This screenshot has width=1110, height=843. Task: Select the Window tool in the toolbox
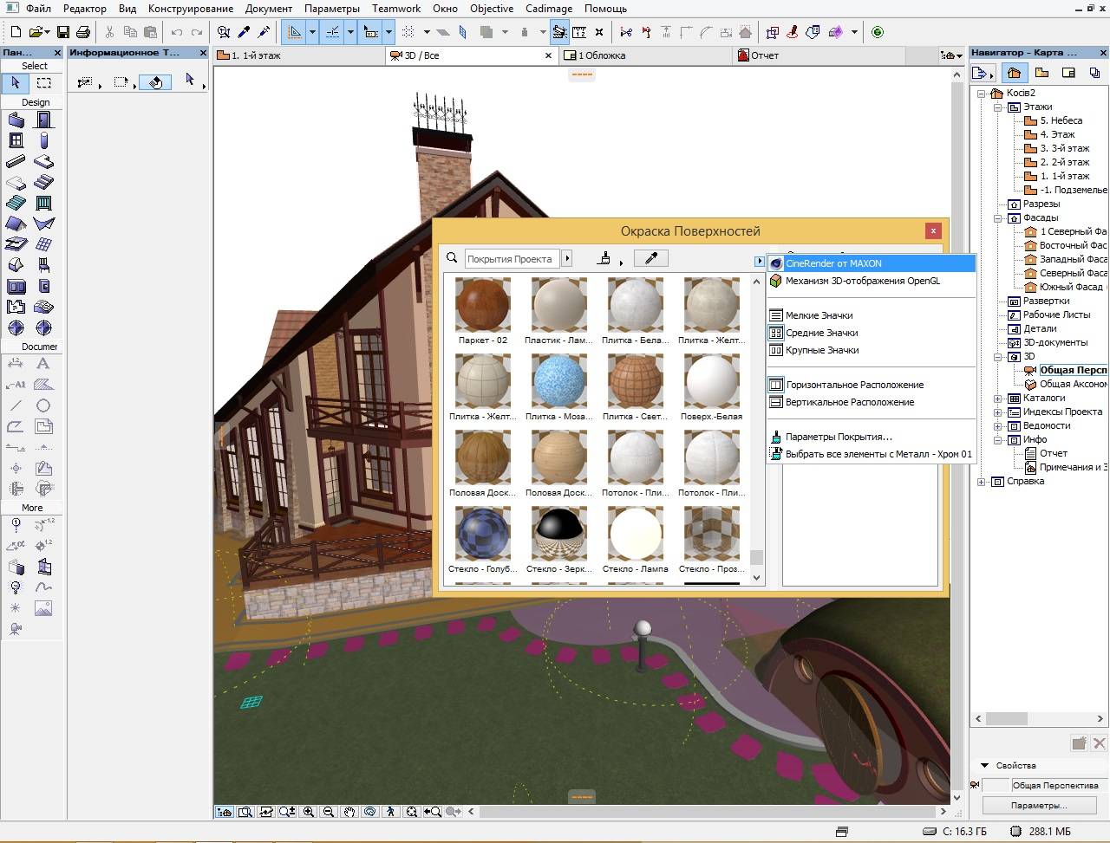coord(16,141)
